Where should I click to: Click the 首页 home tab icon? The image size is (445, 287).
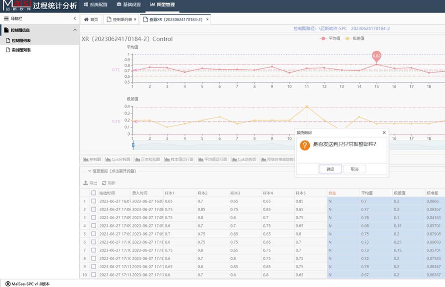point(86,19)
